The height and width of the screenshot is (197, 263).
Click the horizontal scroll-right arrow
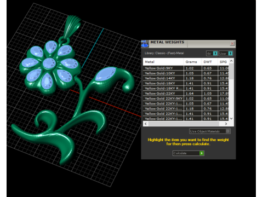click(x=226, y=124)
